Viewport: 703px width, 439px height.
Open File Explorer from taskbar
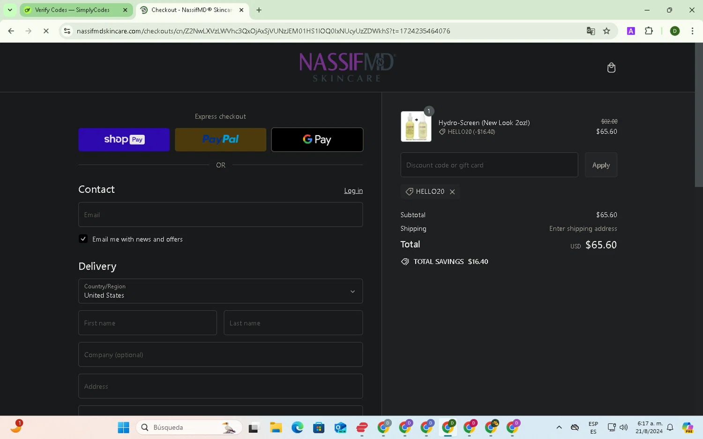(276, 427)
